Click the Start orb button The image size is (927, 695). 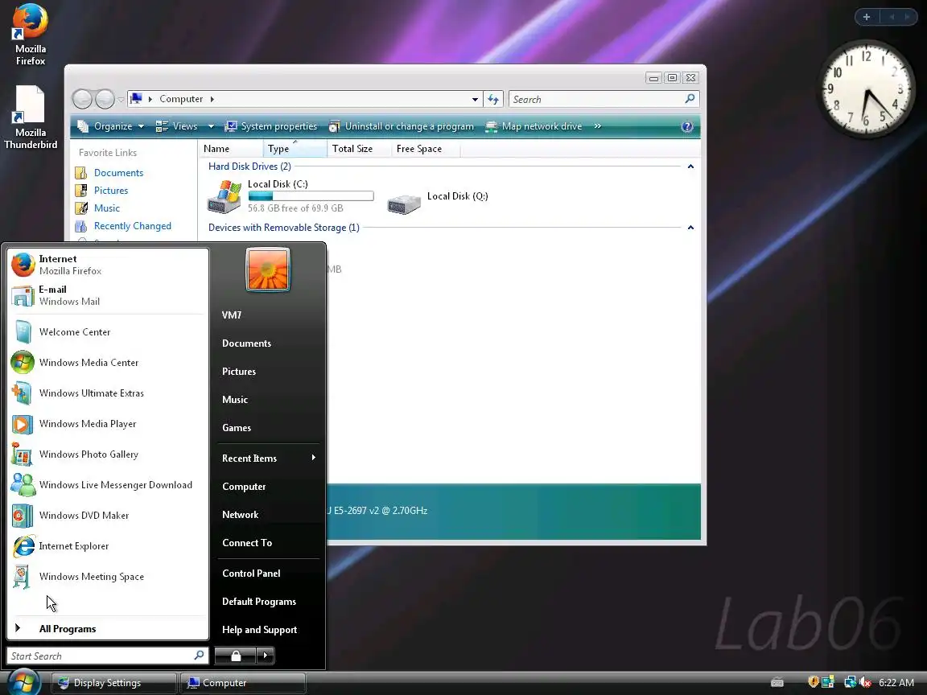[23, 682]
